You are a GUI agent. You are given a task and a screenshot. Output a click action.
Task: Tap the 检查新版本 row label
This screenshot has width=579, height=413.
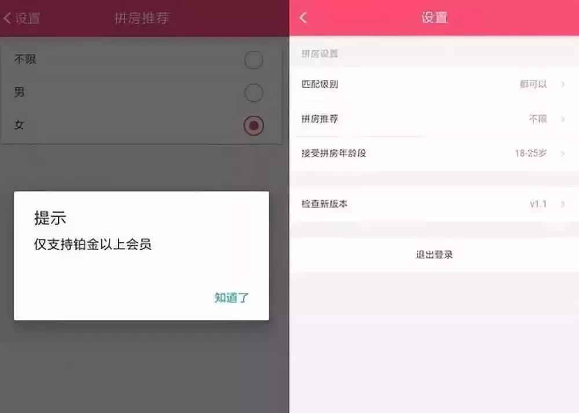pos(324,204)
